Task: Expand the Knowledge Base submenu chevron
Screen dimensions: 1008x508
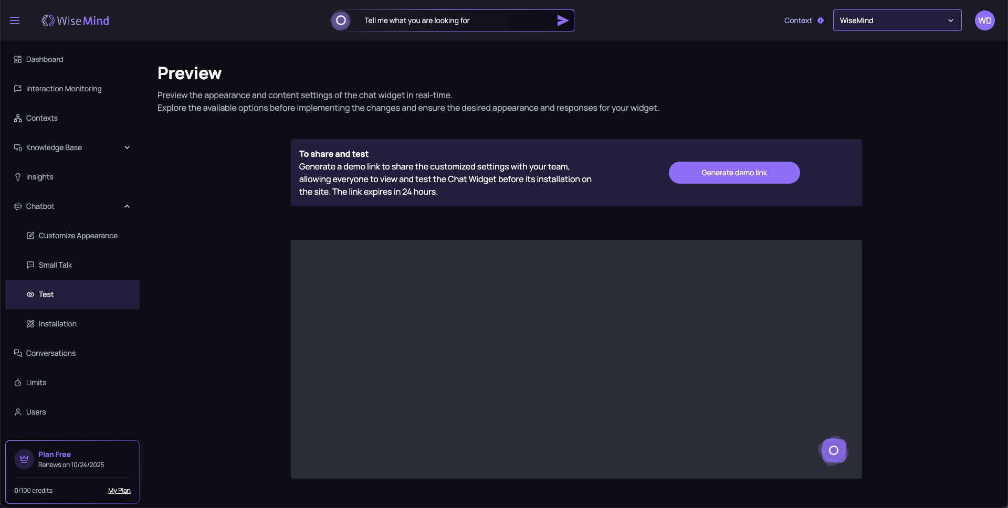Action: coord(127,147)
